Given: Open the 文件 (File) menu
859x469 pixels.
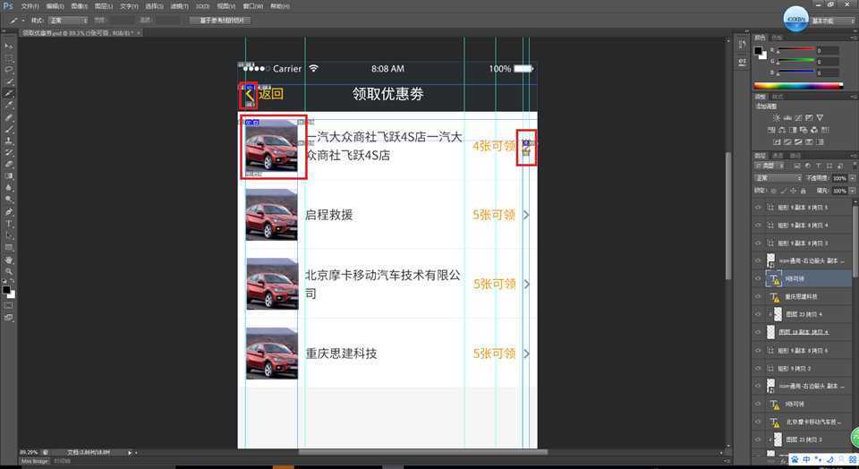Looking at the screenshot, I should pyautogui.click(x=30, y=6).
